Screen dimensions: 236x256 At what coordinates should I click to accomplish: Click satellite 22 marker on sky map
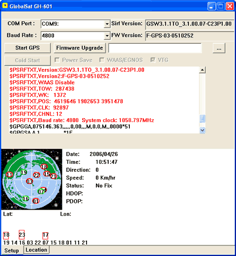[36, 175]
